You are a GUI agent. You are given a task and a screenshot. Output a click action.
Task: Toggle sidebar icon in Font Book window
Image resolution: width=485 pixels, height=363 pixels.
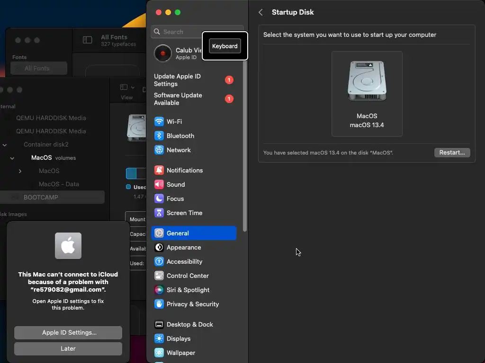88,40
